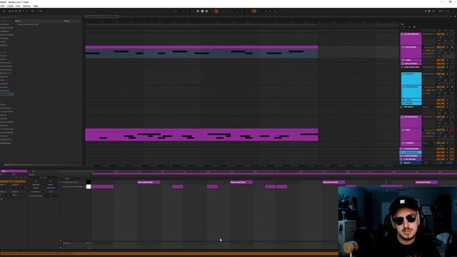This screenshot has width=457, height=257.
Task: Open the View menu
Action: (18, 6)
